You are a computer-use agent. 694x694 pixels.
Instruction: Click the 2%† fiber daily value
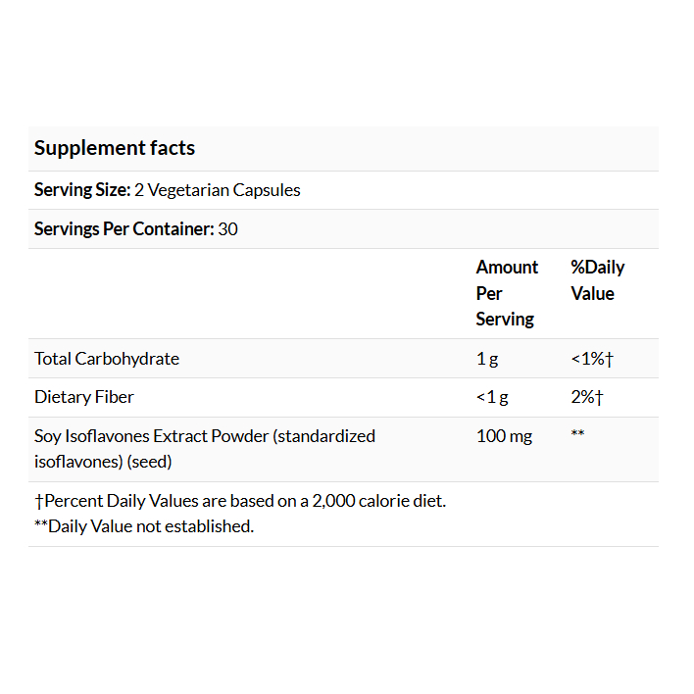click(587, 397)
